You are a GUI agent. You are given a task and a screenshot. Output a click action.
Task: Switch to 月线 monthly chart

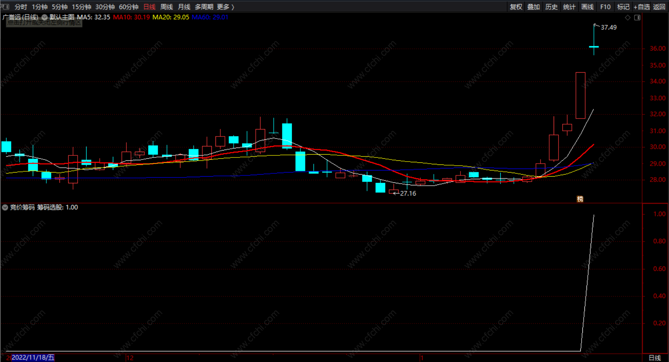tap(184, 7)
